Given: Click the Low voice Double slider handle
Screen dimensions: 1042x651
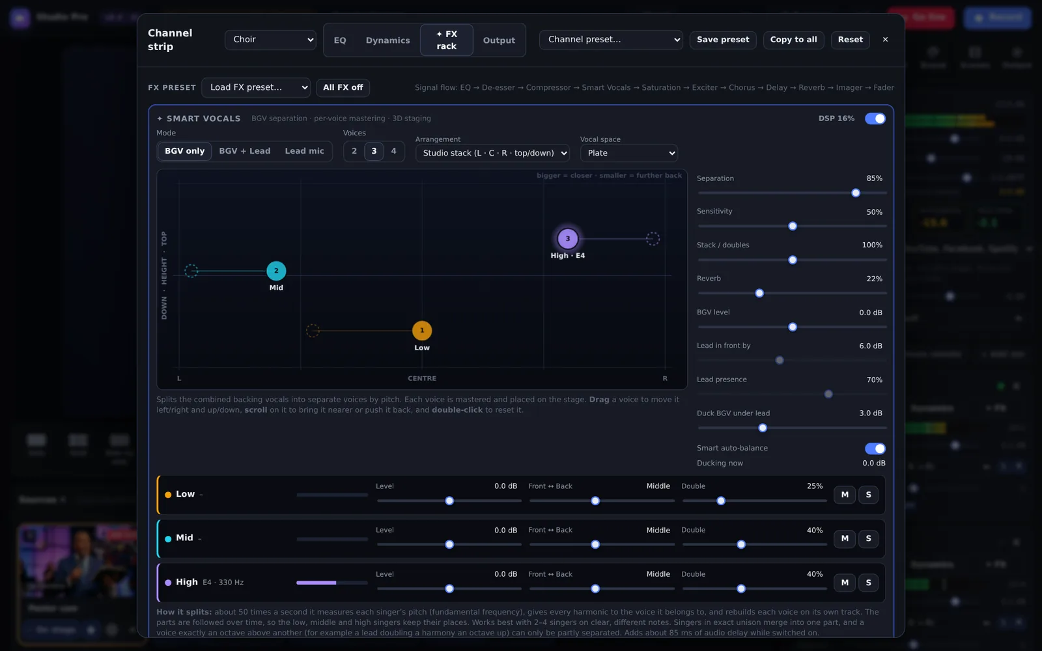Looking at the screenshot, I should (721, 501).
